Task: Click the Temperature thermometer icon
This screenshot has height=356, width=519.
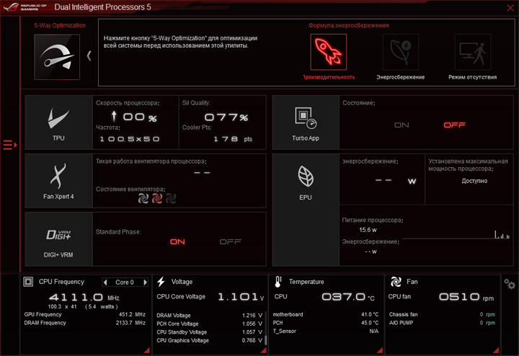Action: [x=278, y=282]
